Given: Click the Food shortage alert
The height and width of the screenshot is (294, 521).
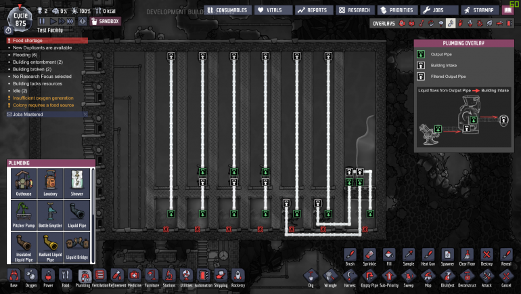Looking at the screenshot, I should (x=47, y=40).
